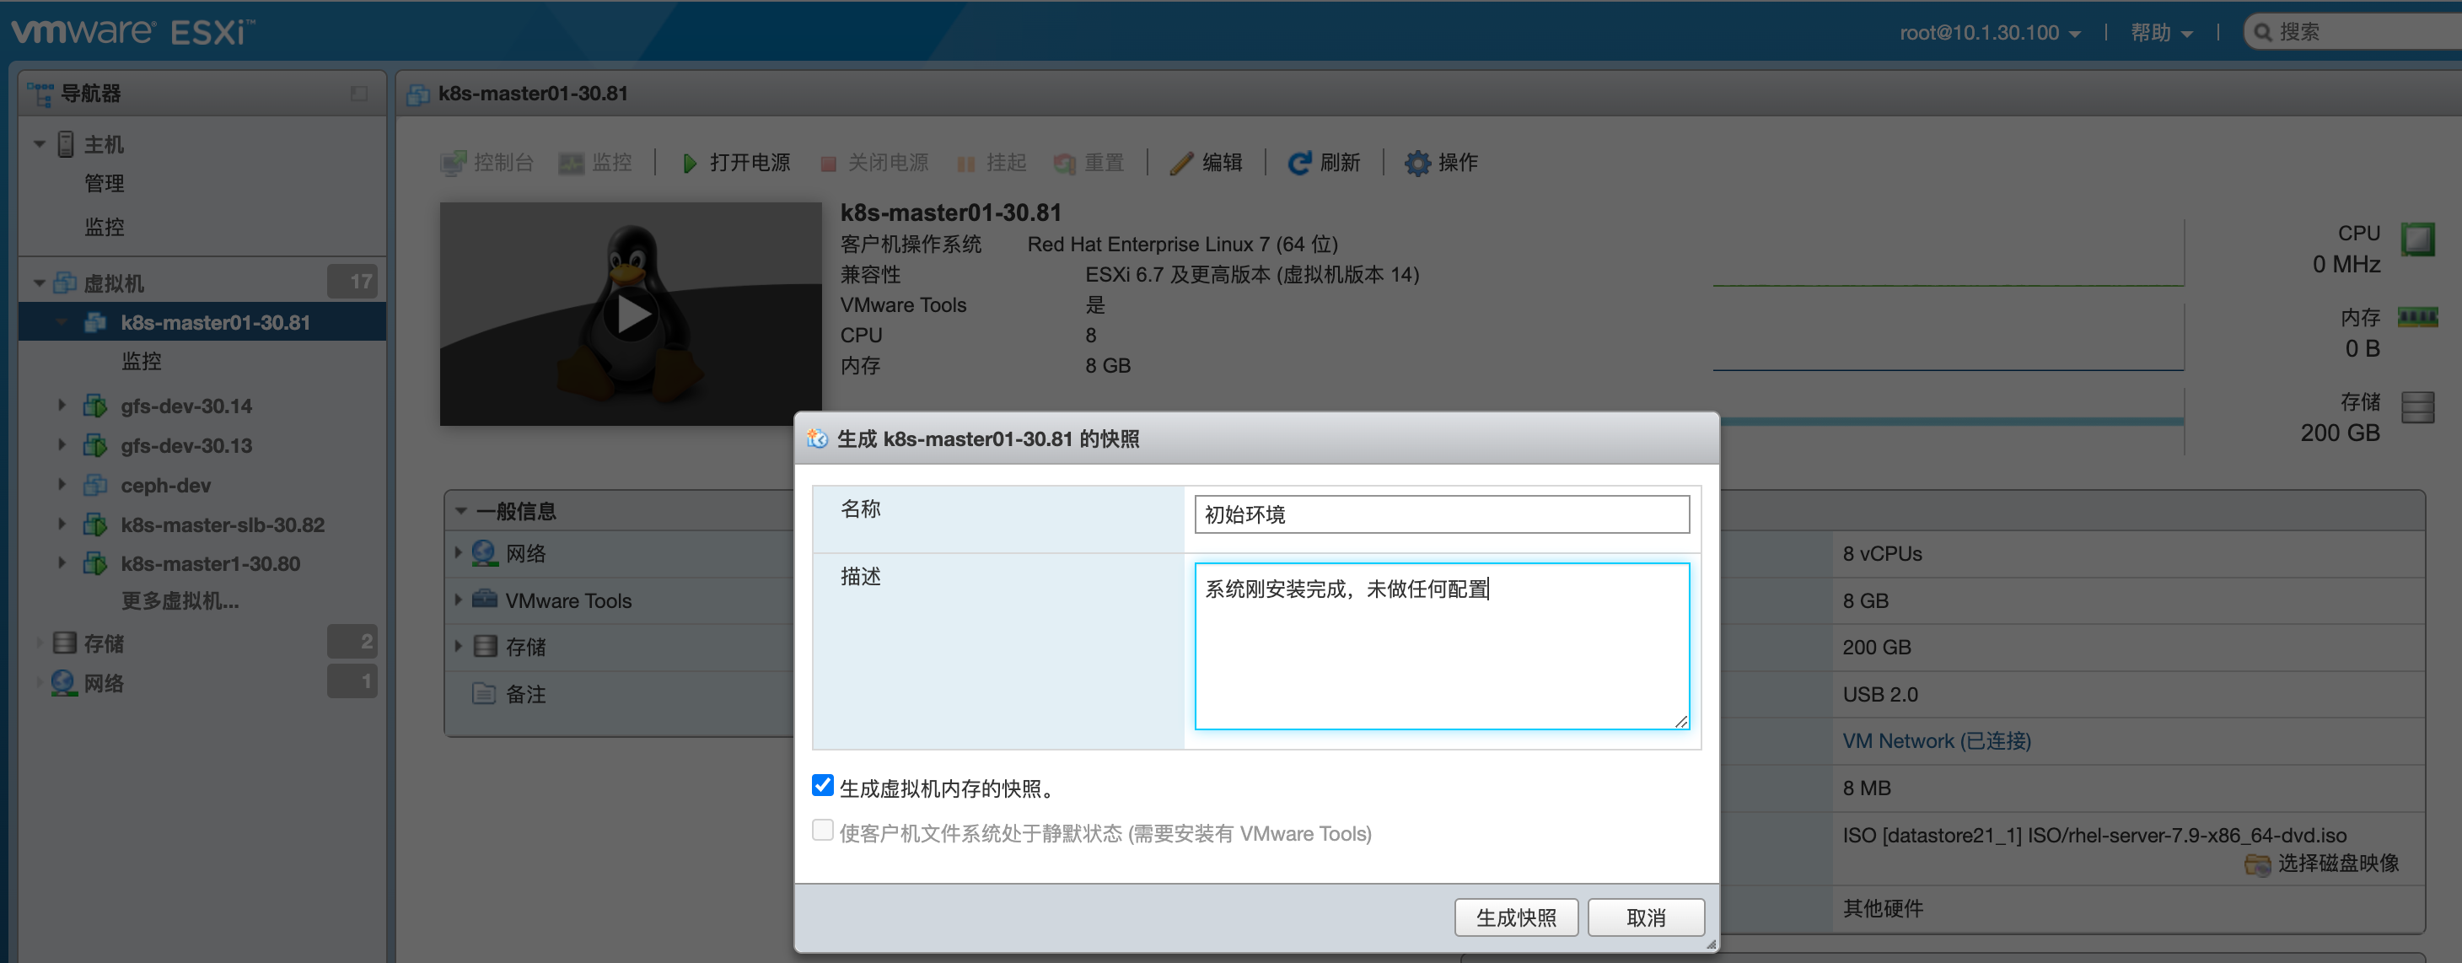Power on VM with green play icon
The image size is (2462, 963).
tap(689, 164)
